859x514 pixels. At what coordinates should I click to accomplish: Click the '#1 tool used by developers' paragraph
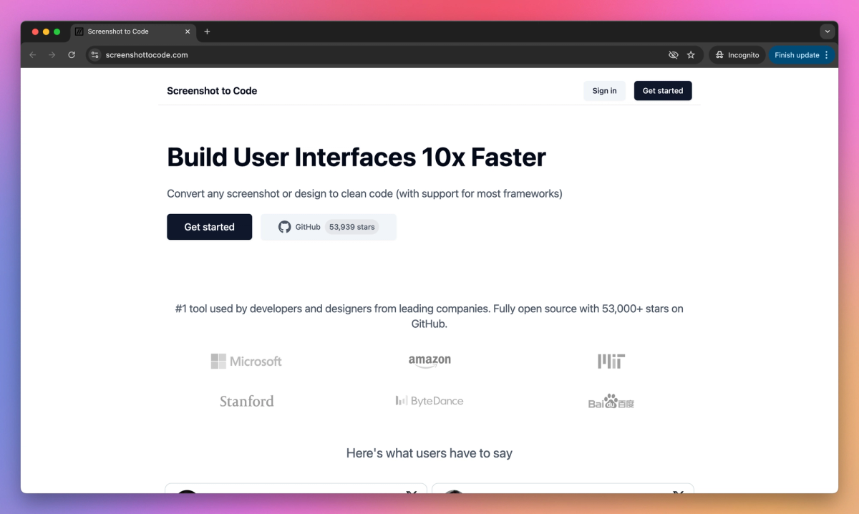[x=429, y=316]
